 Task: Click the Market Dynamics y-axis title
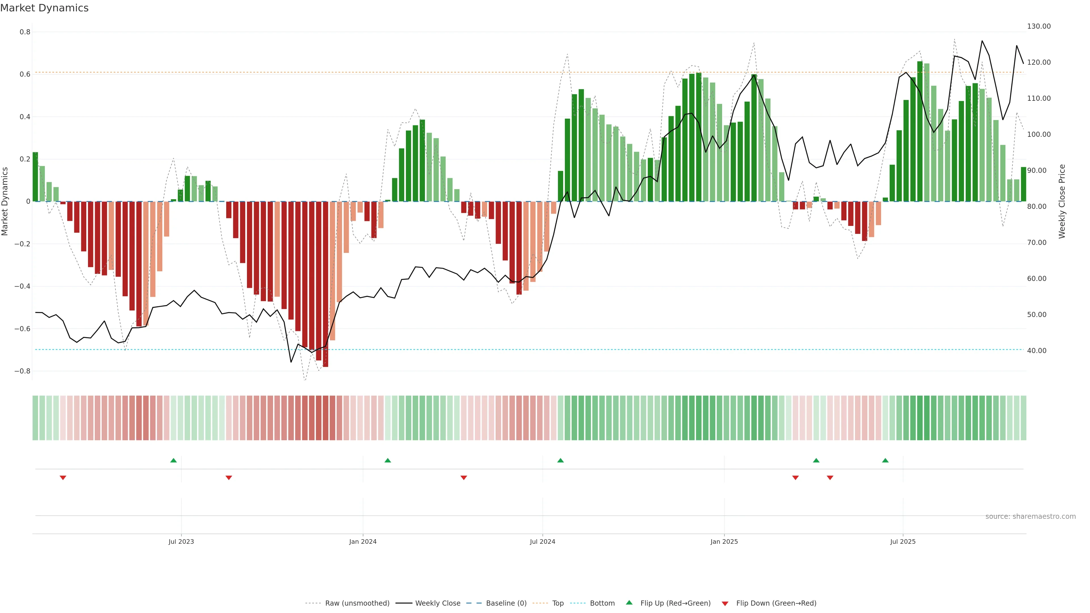[x=5, y=201]
